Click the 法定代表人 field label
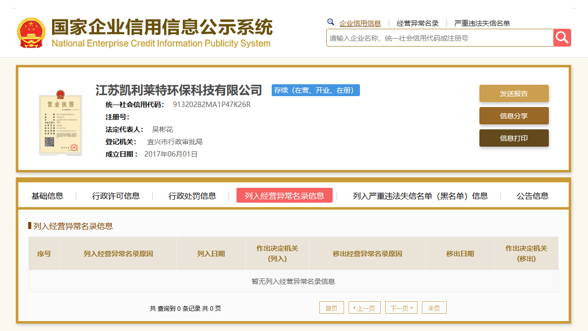 pos(124,129)
